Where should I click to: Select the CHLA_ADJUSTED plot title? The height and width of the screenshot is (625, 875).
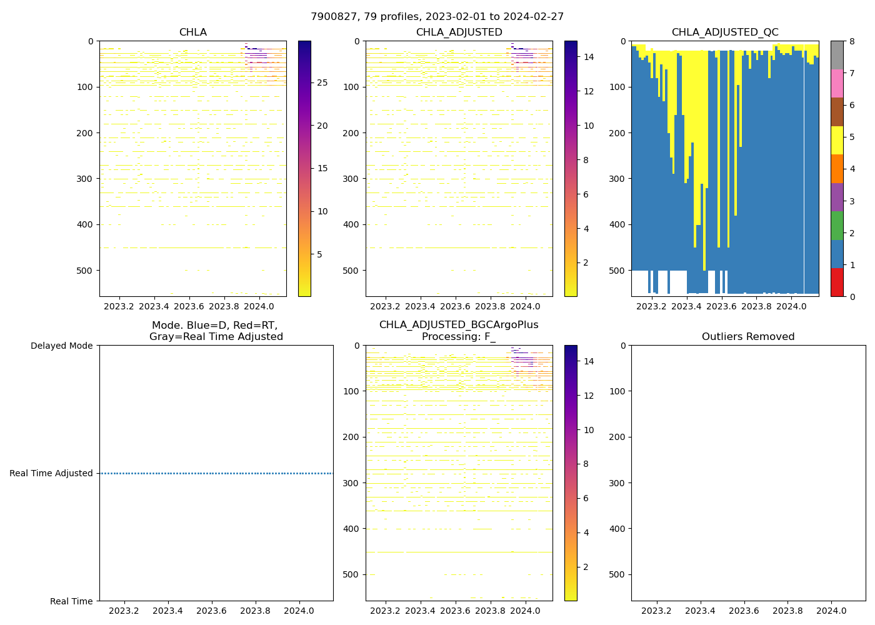pos(459,32)
